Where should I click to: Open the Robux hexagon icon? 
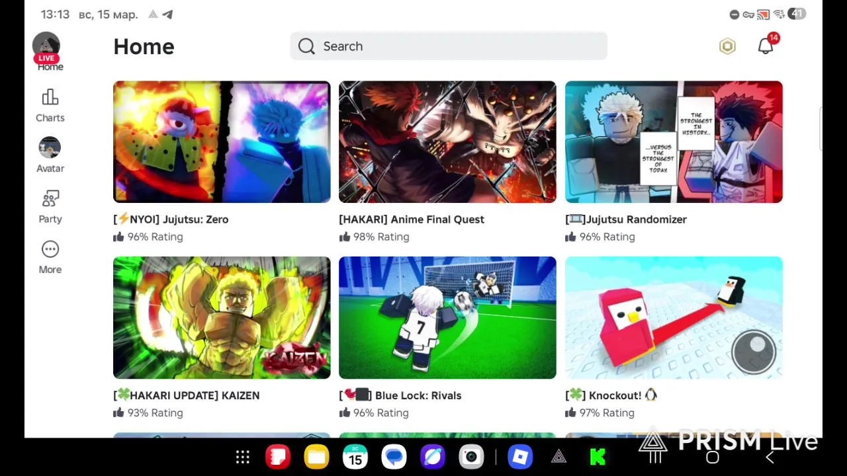click(x=727, y=46)
